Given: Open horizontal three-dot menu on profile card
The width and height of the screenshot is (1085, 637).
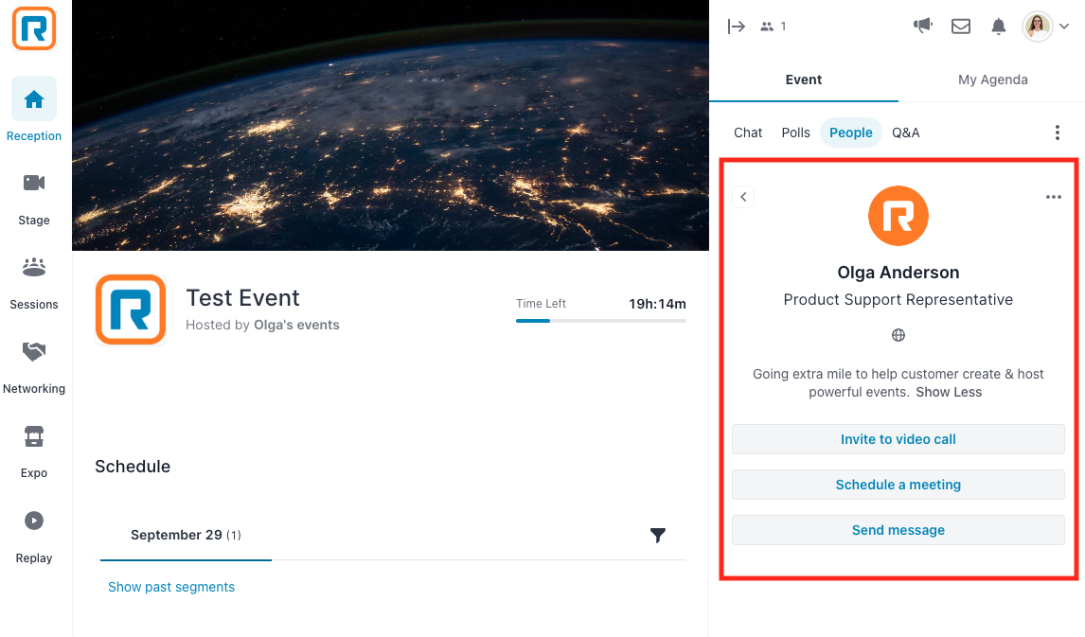Looking at the screenshot, I should (x=1053, y=197).
